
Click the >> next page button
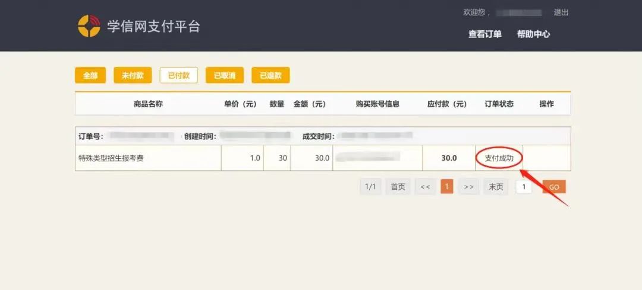pyautogui.click(x=469, y=187)
